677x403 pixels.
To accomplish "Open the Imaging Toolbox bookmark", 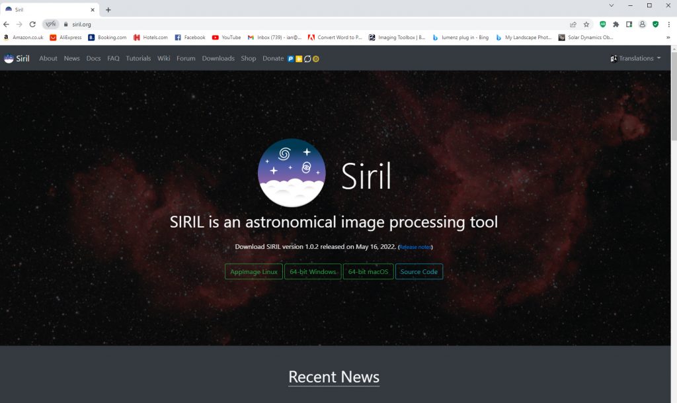I will coord(397,38).
